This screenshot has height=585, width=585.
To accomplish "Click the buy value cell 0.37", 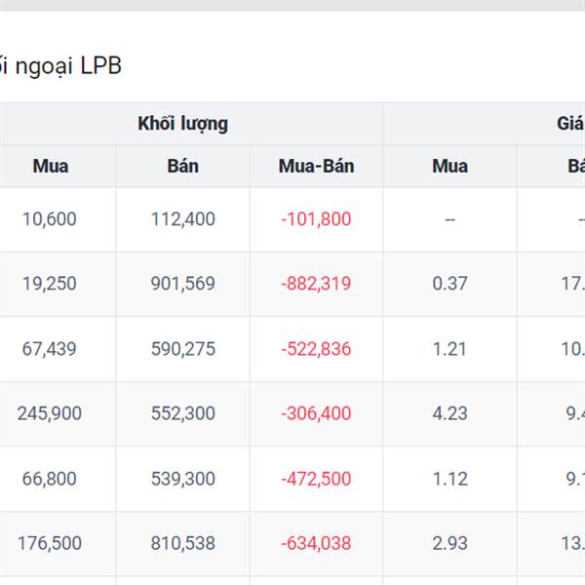I will point(449,284).
